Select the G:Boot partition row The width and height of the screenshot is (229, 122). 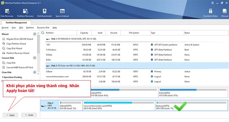tap(137, 72)
